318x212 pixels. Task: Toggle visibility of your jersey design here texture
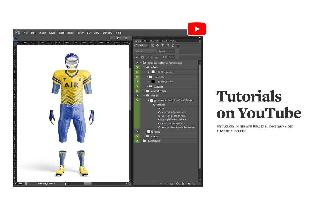[x=159, y=116]
